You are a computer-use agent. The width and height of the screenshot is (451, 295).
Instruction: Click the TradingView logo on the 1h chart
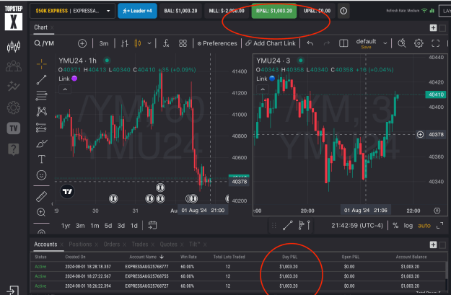point(67,191)
